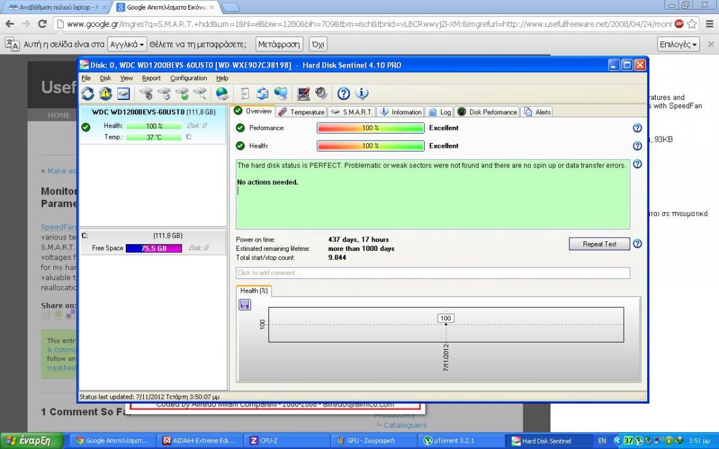The height and width of the screenshot is (449, 719).
Task: Open the View menu
Action: coord(126,78)
